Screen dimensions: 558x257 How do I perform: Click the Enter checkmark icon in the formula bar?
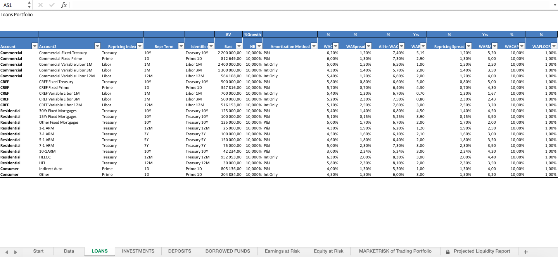(x=52, y=5)
